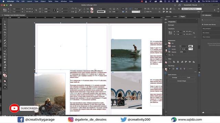Screen dimensions: 220x123
Task: Click the Home icon in the title bar
Action: pyautogui.click(x=11, y=5)
